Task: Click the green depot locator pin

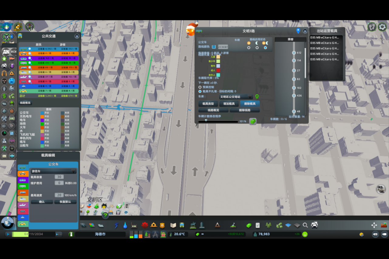Action: pos(257,97)
